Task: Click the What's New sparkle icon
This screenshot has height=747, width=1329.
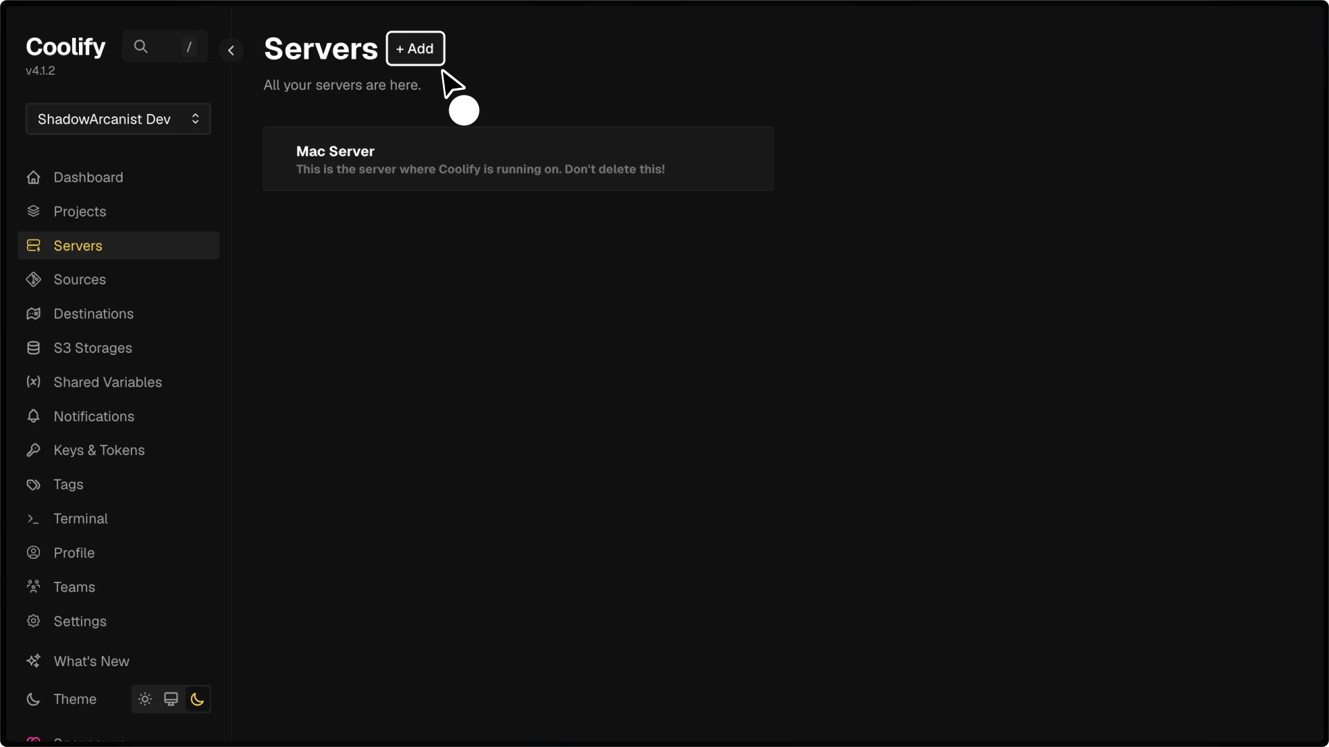Action: click(x=33, y=661)
